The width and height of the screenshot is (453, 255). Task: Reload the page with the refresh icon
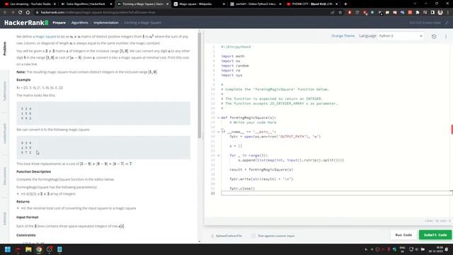tap(21, 13)
